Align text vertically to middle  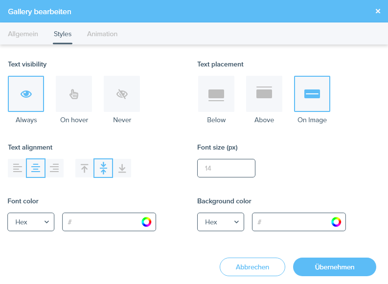click(103, 168)
